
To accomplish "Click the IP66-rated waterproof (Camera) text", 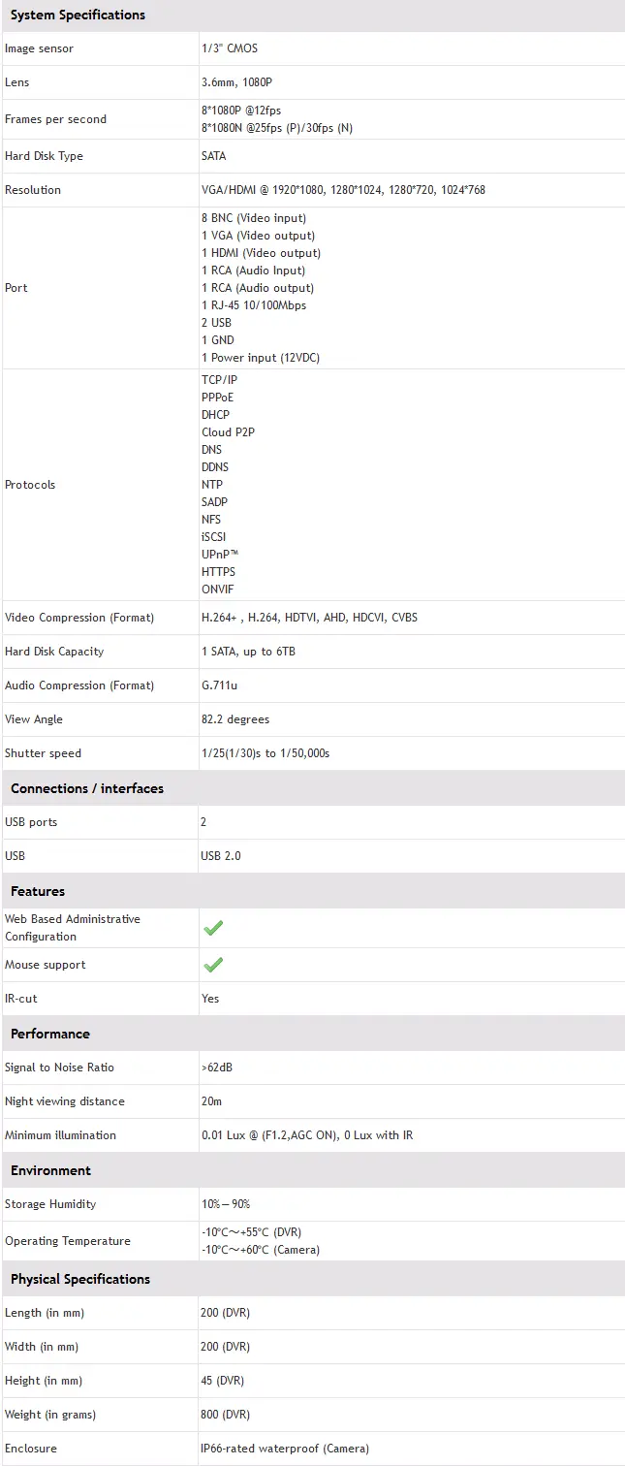I will 285,1449.
